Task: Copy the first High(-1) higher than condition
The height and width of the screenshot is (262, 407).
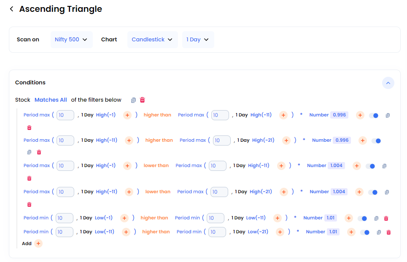Action: click(388, 115)
